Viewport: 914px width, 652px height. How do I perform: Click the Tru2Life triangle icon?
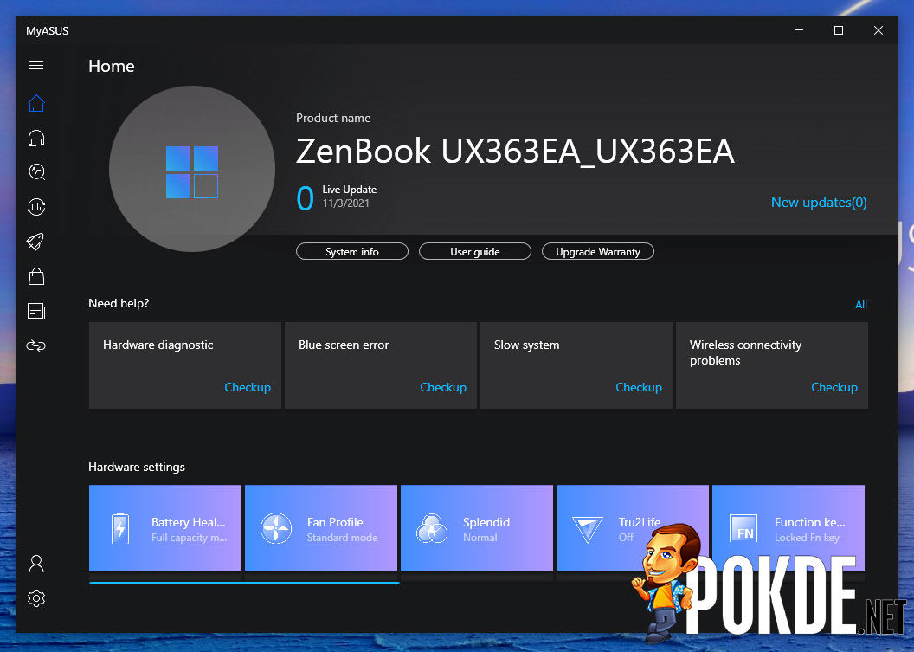pos(587,530)
